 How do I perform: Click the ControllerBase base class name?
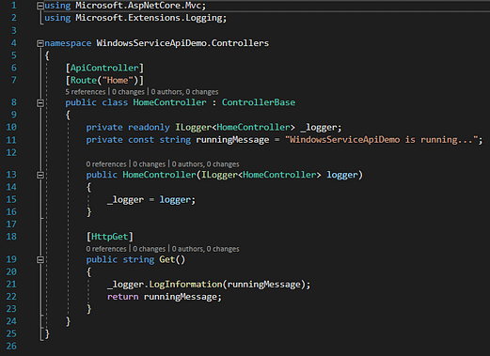coord(259,102)
